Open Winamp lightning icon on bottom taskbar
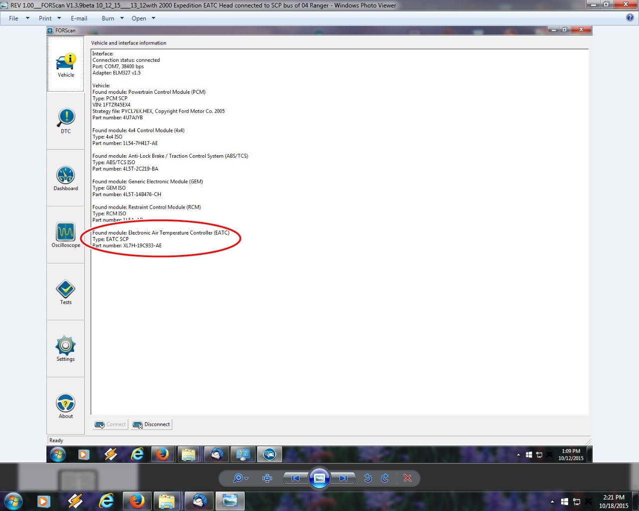This screenshot has height=511, width=639. tap(75, 501)
